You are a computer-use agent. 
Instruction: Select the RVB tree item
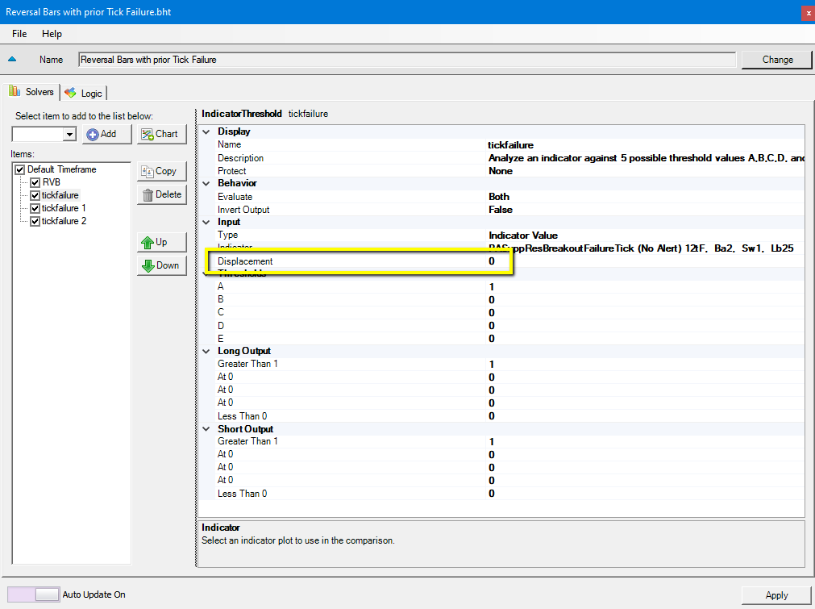coord(52,182)
